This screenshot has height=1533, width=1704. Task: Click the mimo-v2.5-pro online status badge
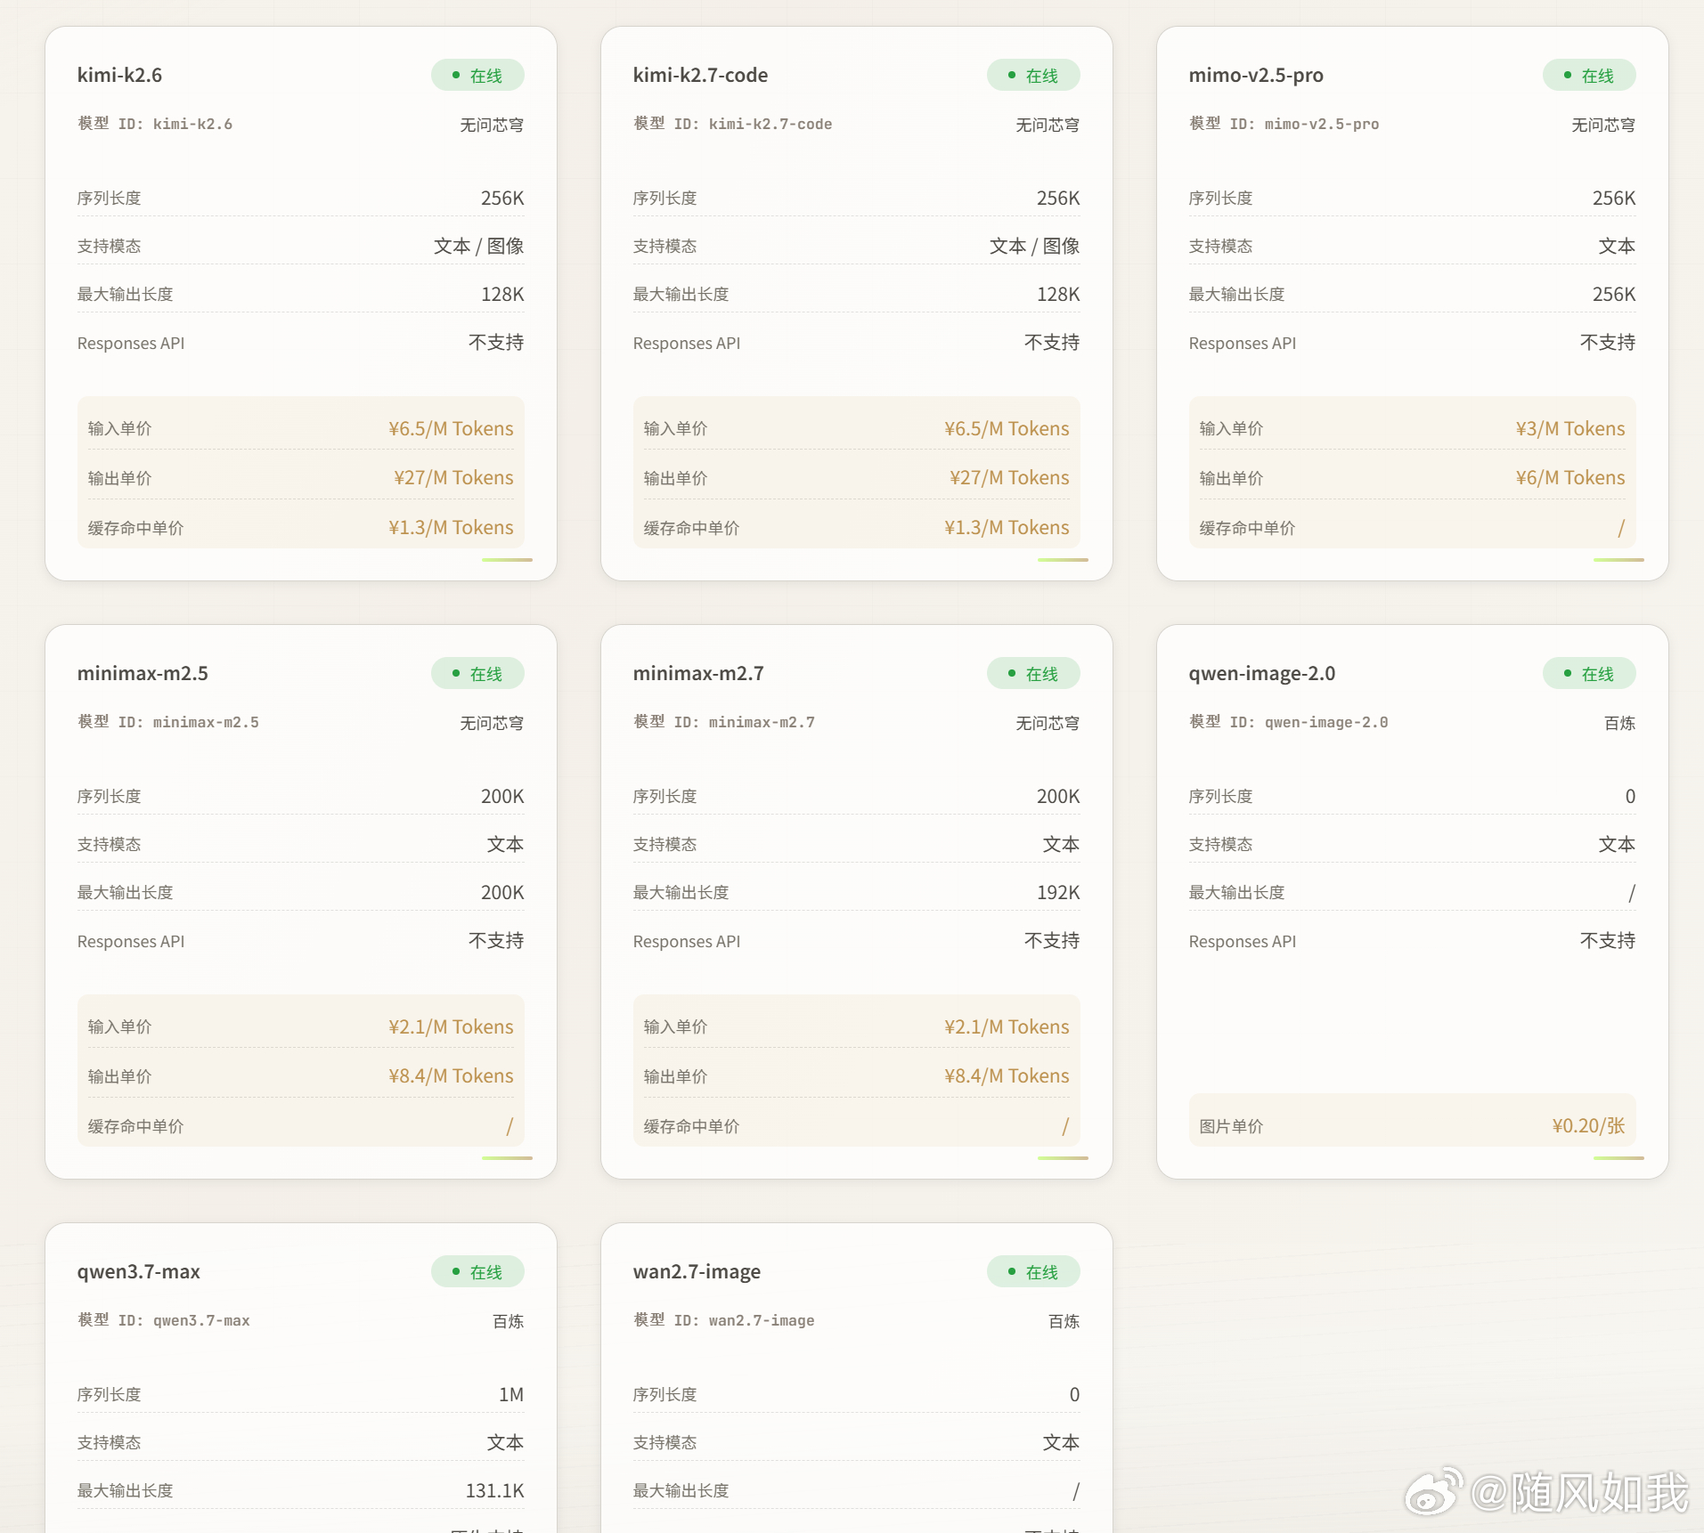(1589, 76)
